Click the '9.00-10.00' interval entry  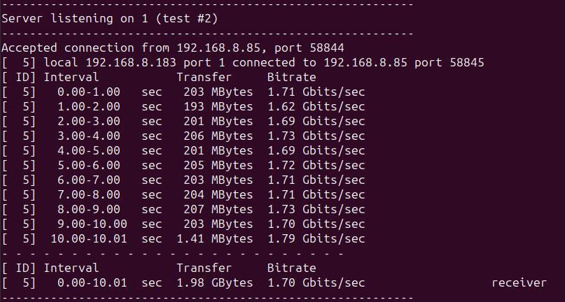[92, 224]
